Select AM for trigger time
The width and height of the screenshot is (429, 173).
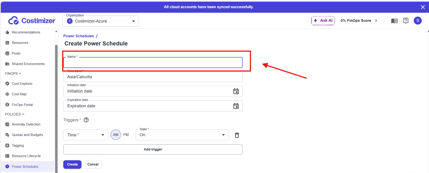coord(116,135)
